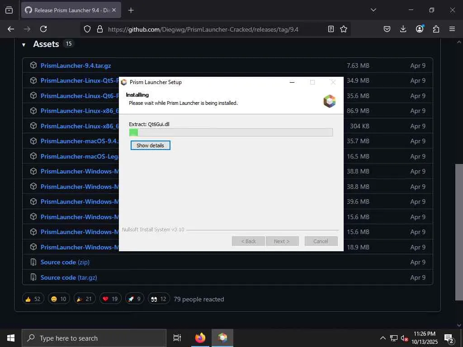This screenshot has height=347, width=463.
Task: Click the 79 people reacted text
Action: pos(199,299)
